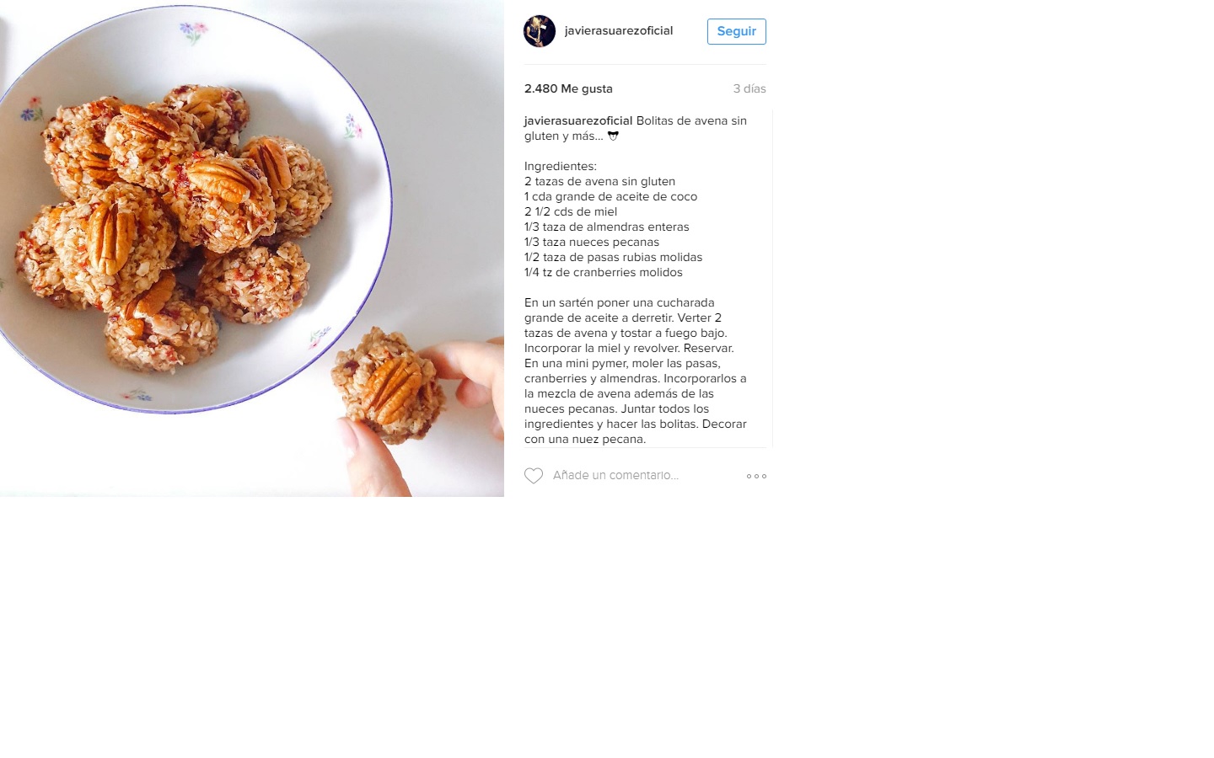Click the caption panel's vertical scrollbar

point(772,278)
